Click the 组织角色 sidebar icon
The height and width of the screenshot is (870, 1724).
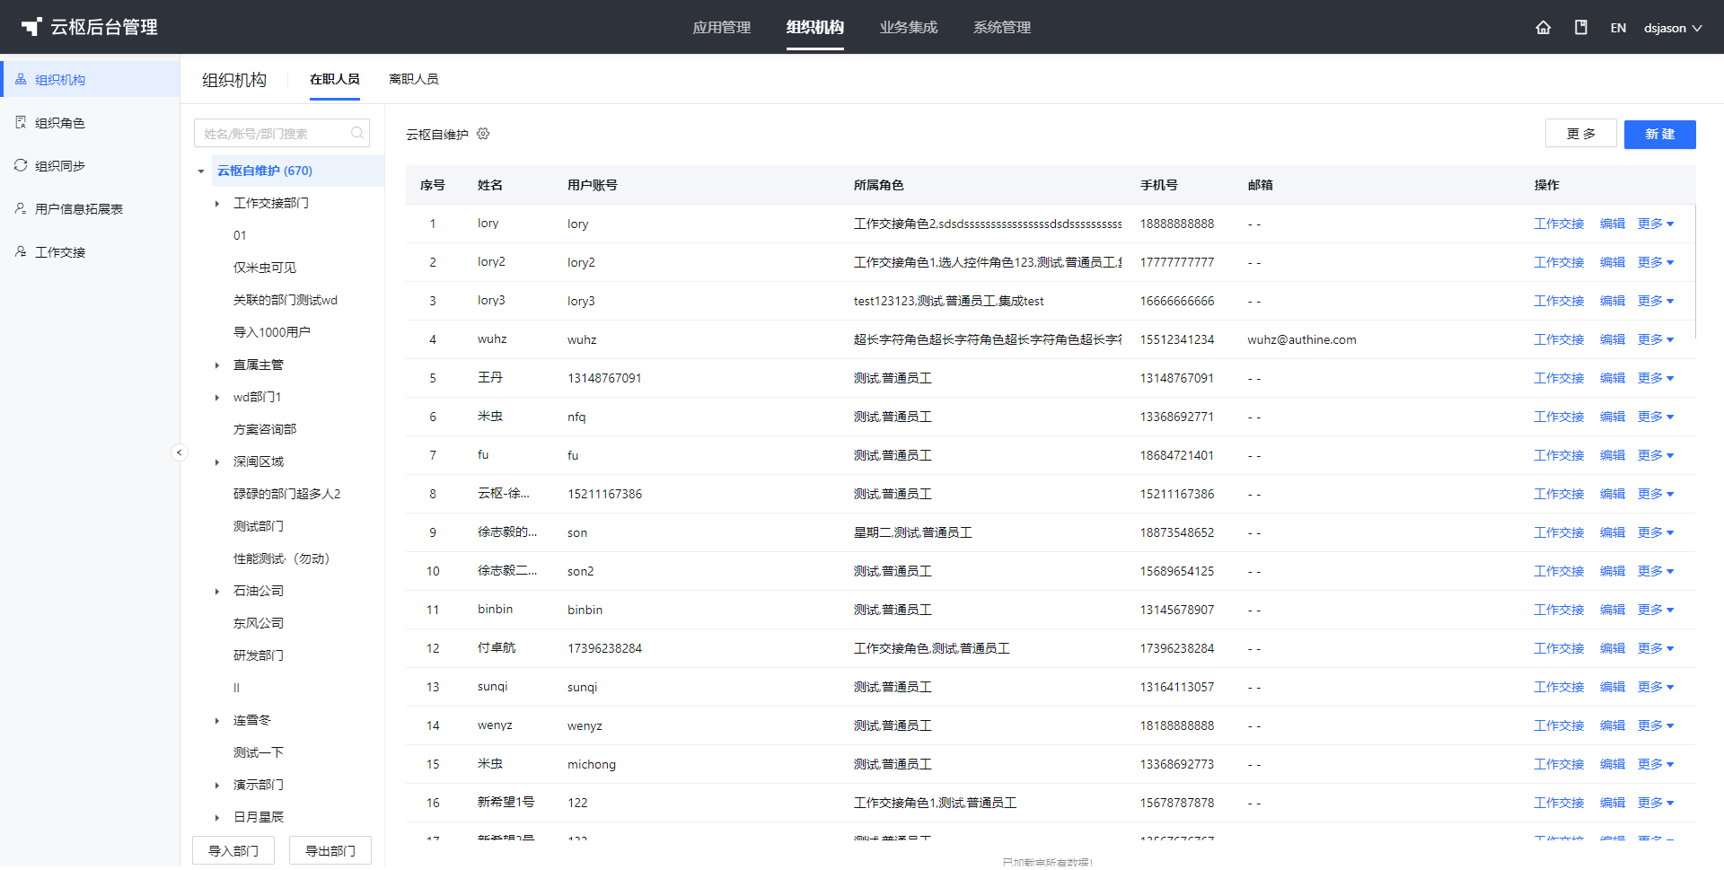click(x=21, y=122)
